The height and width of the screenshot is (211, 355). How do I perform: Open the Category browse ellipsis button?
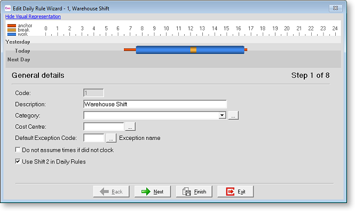(233, 115)
